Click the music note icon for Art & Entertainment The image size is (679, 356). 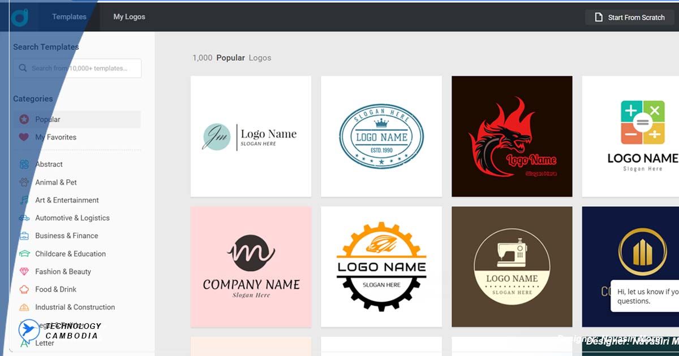(24, 200)
